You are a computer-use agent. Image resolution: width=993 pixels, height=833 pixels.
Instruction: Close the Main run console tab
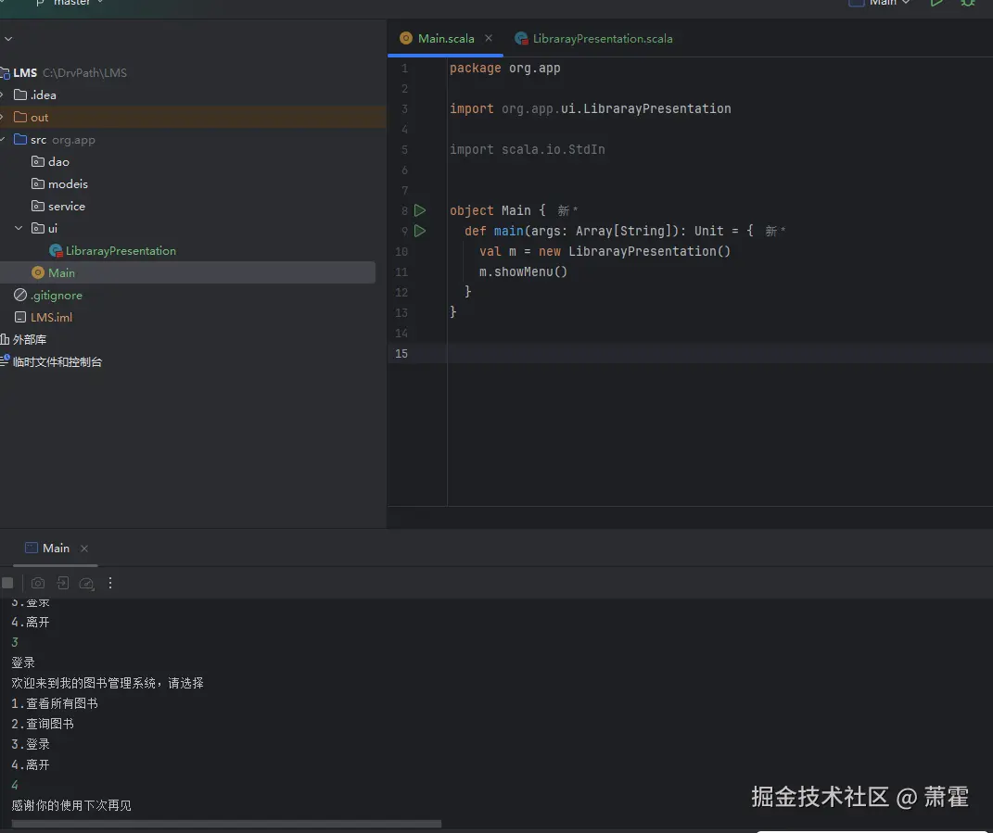[84, 549]
